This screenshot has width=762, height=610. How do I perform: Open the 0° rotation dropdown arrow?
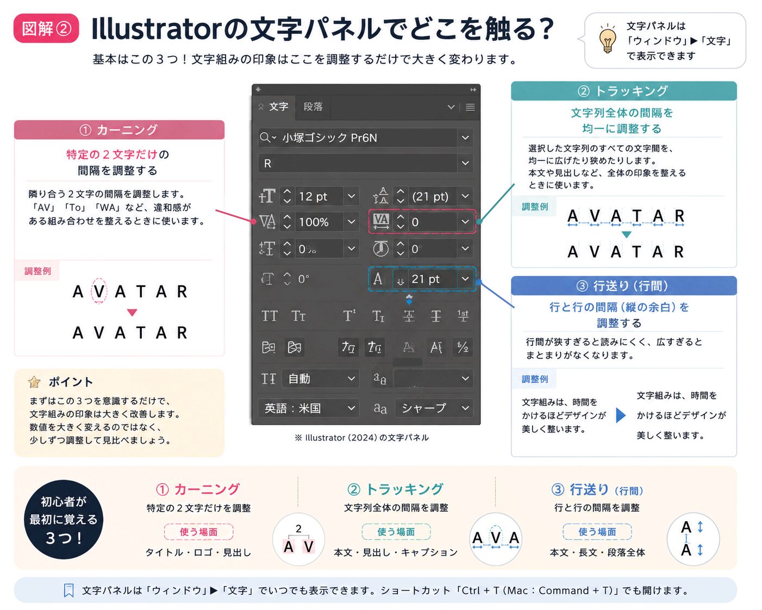click(465, 248)
